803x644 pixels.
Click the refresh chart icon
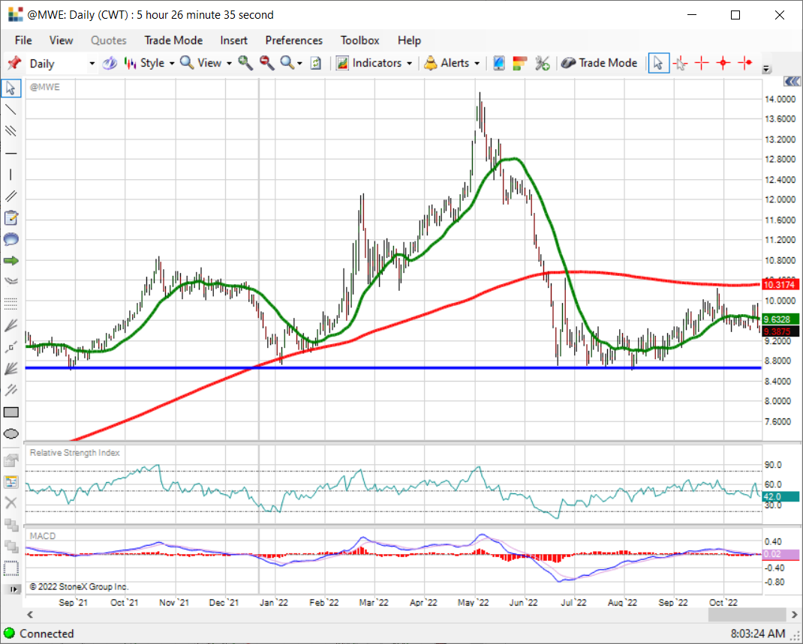[x=316, y=63]
